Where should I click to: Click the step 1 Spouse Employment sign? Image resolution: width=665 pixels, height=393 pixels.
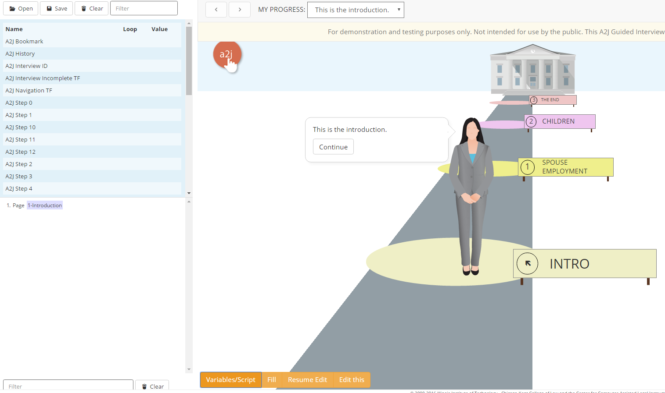click(x=565, y=167)
